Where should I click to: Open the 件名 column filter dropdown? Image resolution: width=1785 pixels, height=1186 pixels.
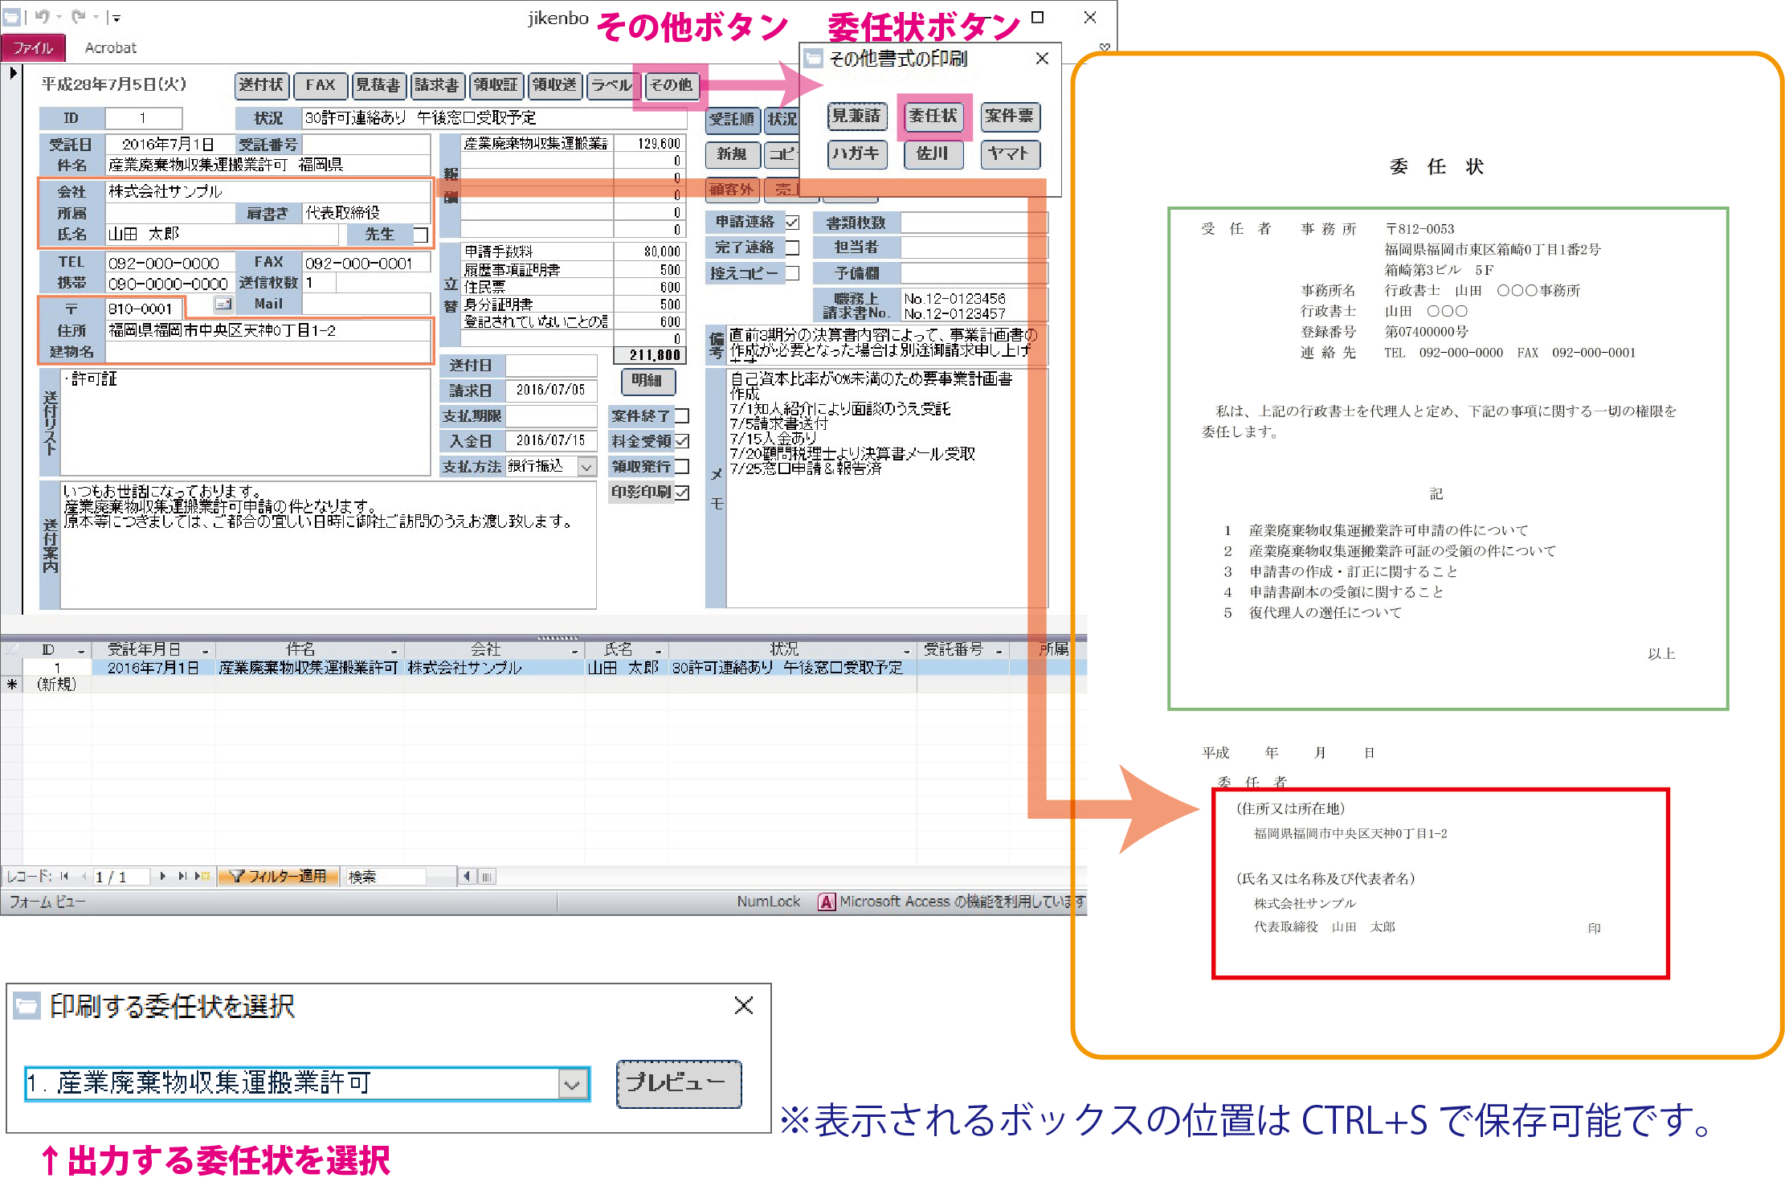(x=394, y=651)
